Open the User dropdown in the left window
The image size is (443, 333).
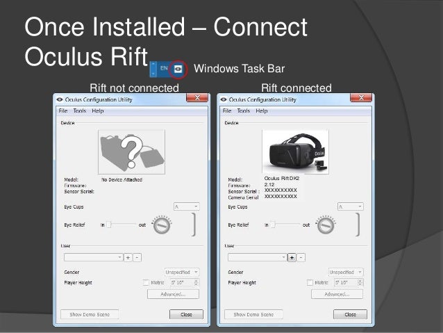[x=93, y=257]
